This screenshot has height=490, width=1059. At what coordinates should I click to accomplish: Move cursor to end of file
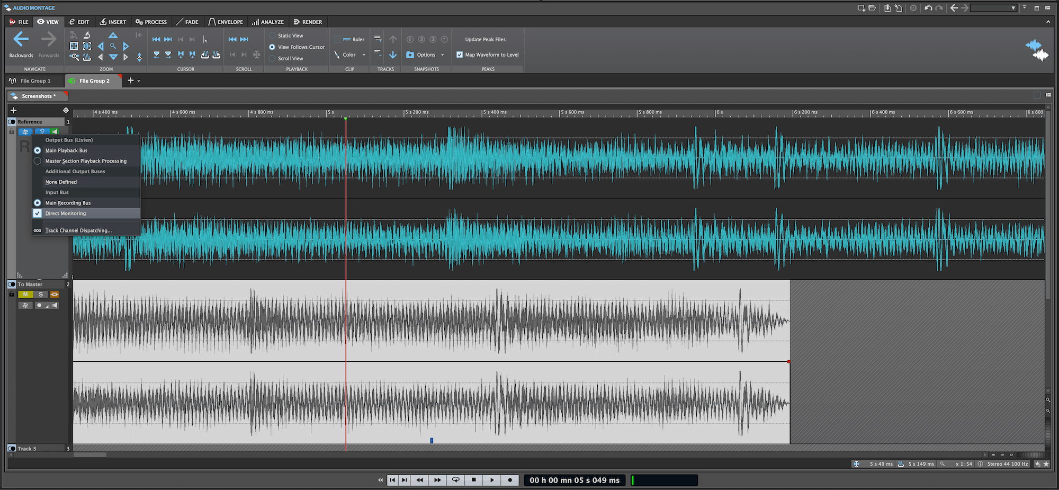coord(168,39)
